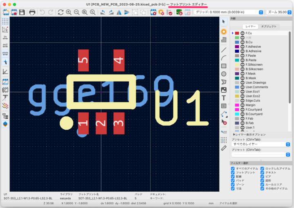Switch units to millimeters in left toolbar

(x=5, y=53)
